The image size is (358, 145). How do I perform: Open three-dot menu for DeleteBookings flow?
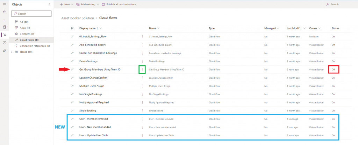142,61
